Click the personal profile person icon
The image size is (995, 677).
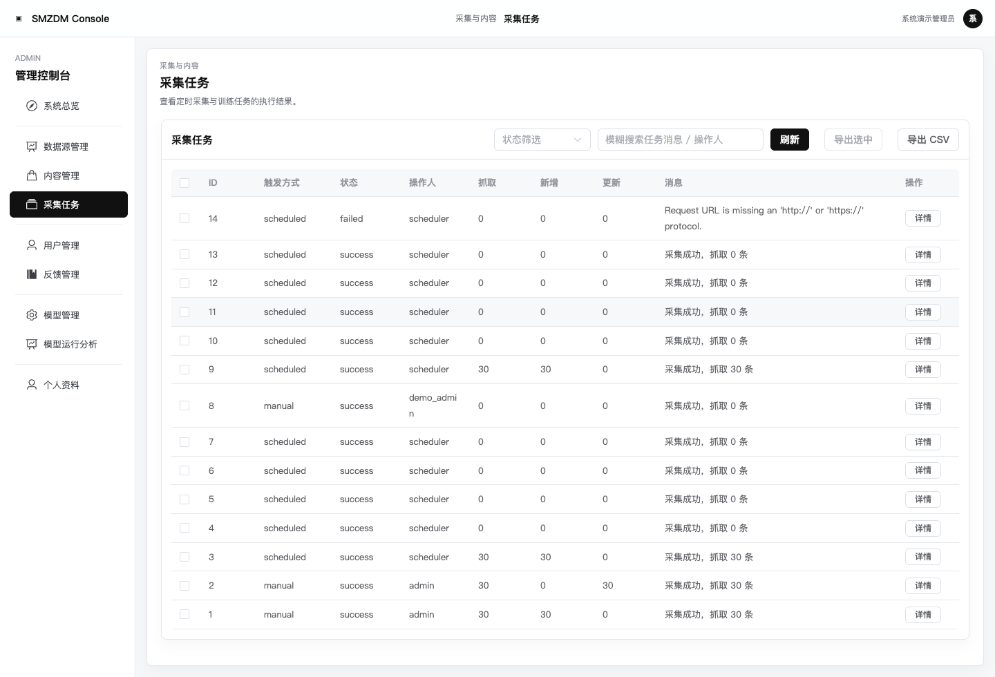[x=32, y=385]
